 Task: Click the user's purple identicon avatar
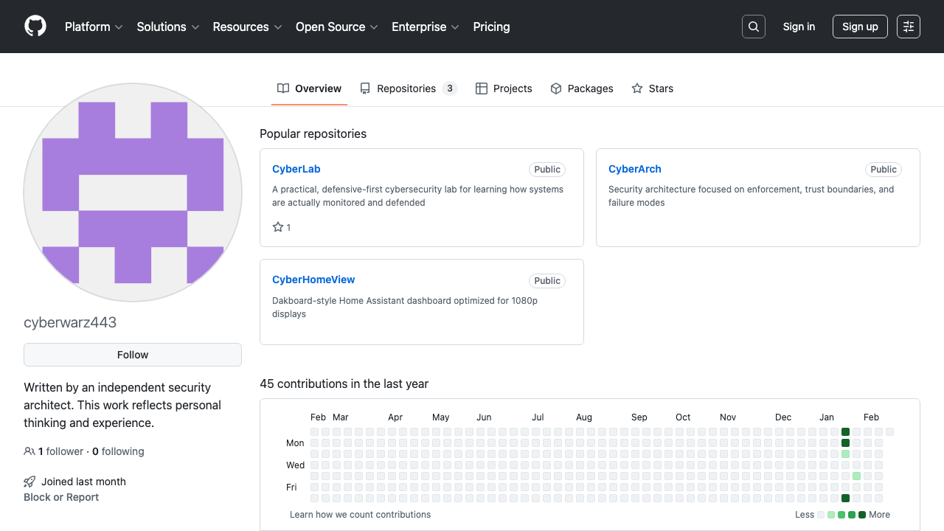(x=133, y=192)
